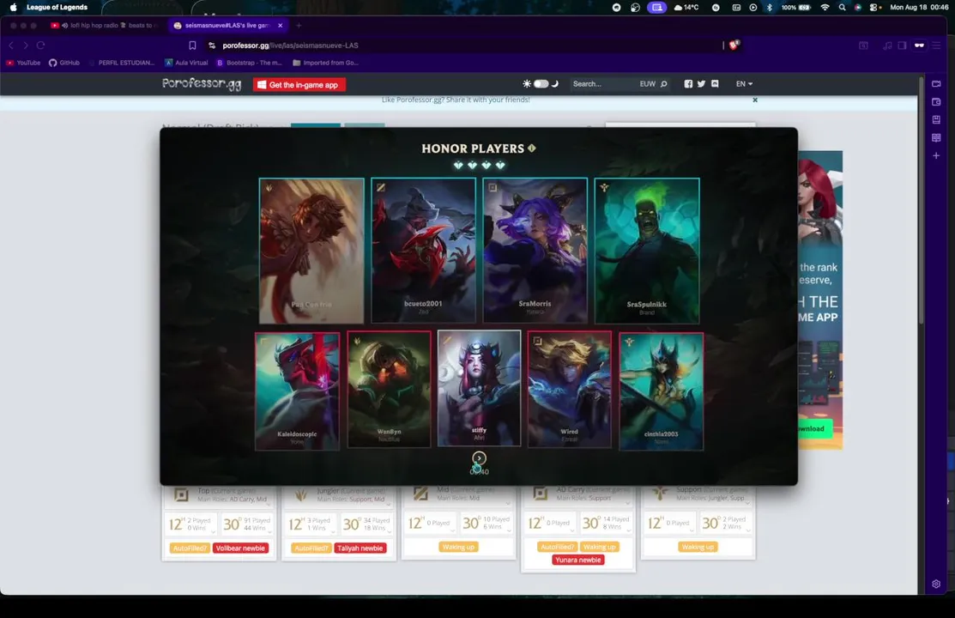The image size is (955, 618).
Task: Click the Support role icon
Action: pyautogui.click(x=660, y=494)
